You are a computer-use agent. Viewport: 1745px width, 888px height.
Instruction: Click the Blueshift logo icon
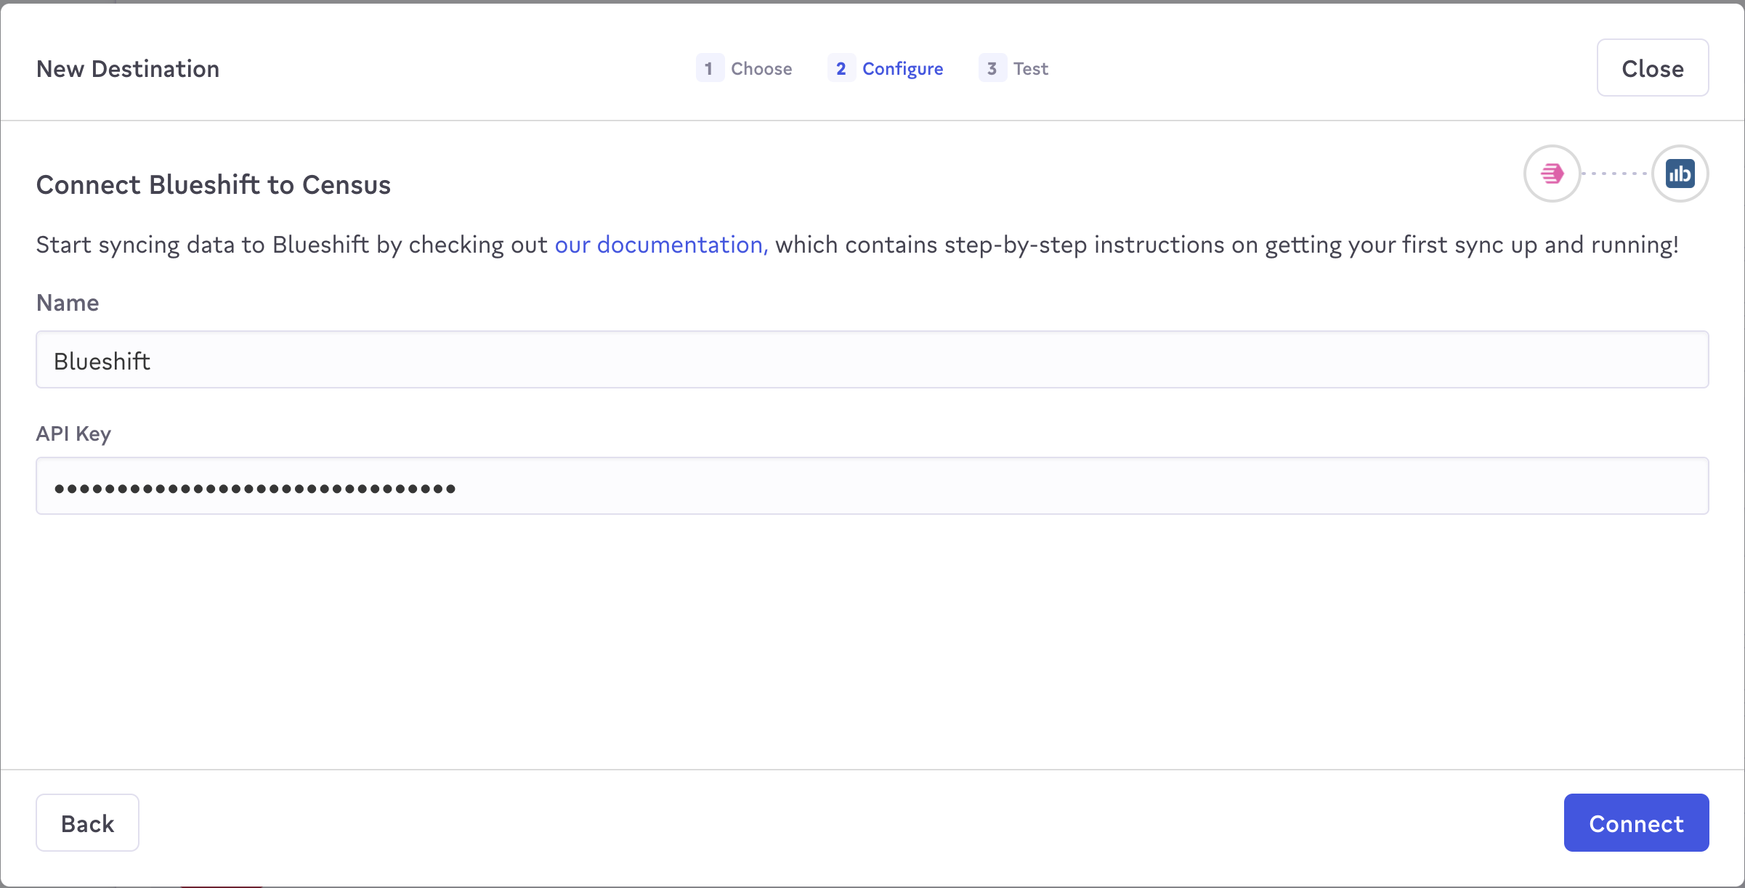(x=1680, y=174)
